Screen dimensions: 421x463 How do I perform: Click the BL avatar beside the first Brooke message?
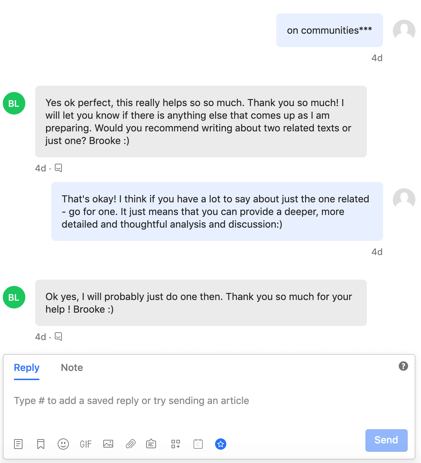point(14,103)
